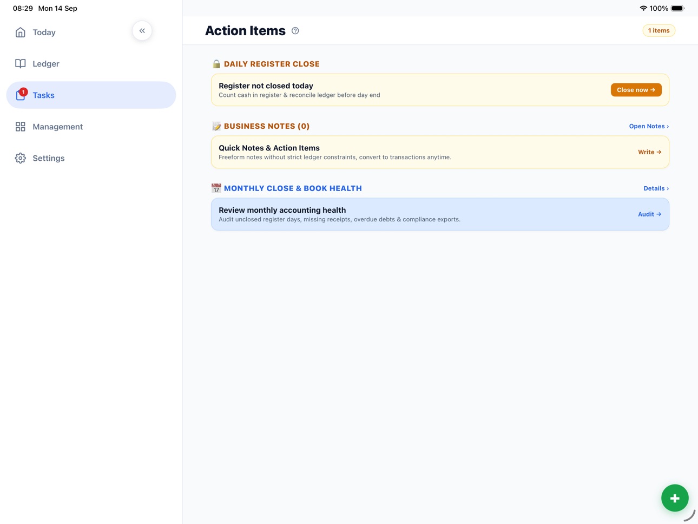The height and width of the screenshot is (524, 698).
Task: Open Notes via the Open Notes link
Action: [x=649, y=126]
